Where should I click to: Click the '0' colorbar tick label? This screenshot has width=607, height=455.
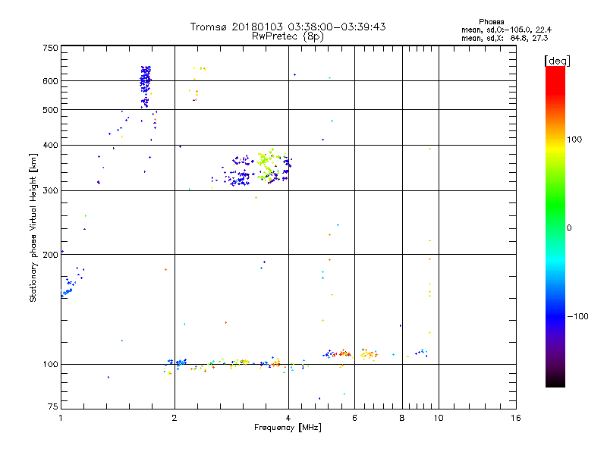569,228
